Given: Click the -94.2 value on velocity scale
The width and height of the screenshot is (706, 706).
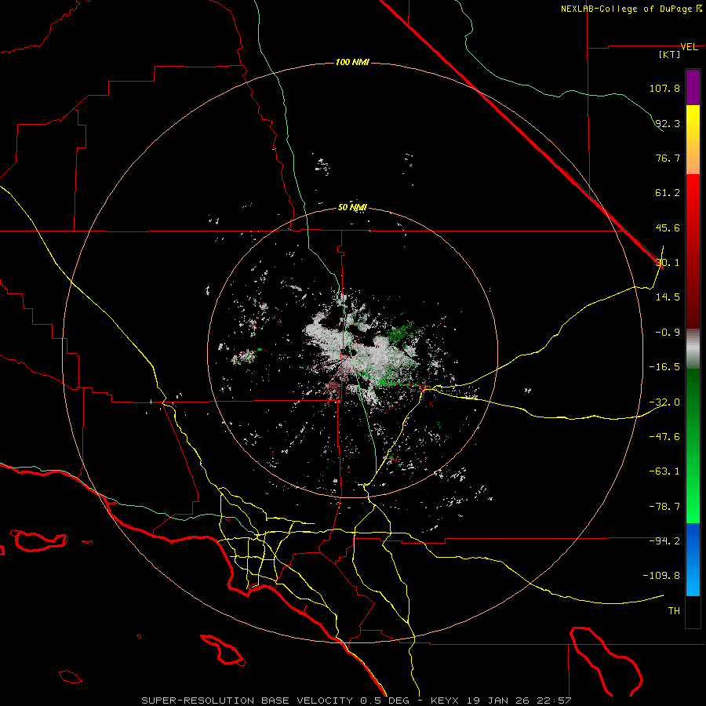Looking at the screenshot, I should [x=664, y=540].
